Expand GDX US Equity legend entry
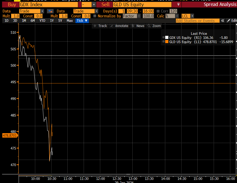 [x=163, y=37]
